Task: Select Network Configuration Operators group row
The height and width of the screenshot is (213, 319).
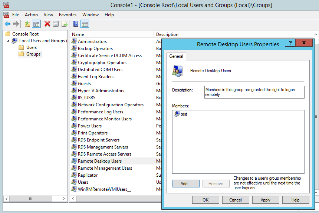Action: pos(111,105)
